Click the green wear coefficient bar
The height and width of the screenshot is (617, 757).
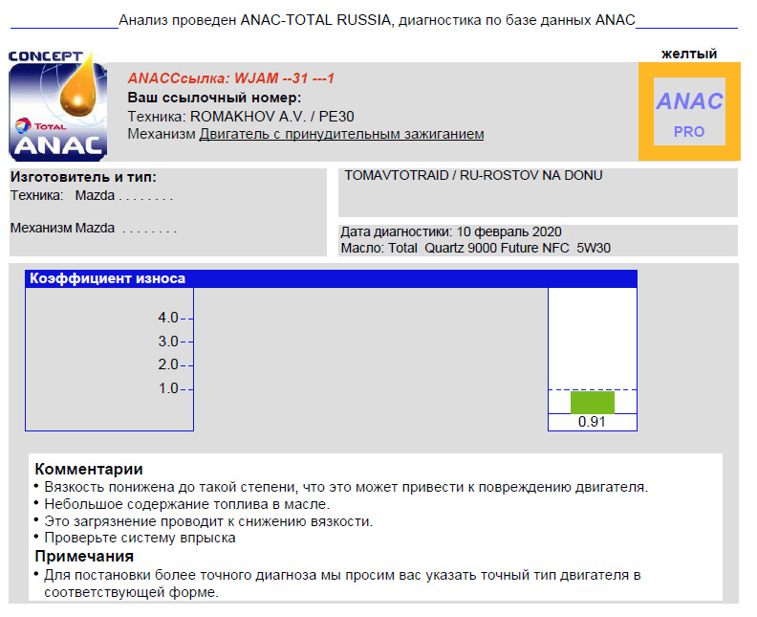593,403
